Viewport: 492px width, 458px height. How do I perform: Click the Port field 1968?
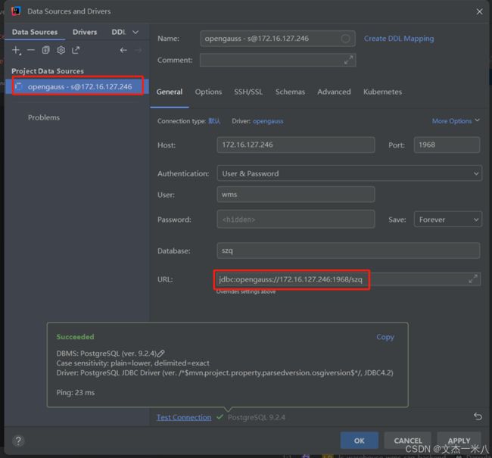click(447, 145)
